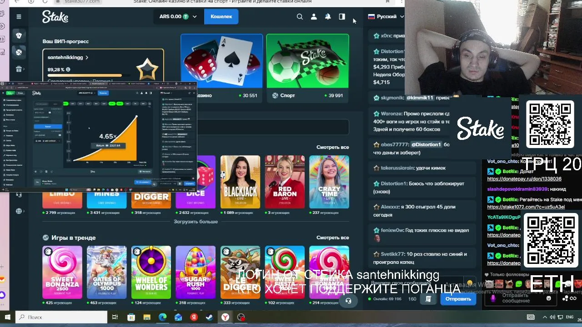This screenshot has height=327, width=582.
Task: Click the Windows Поиск search box
Action: pos(62,317)
